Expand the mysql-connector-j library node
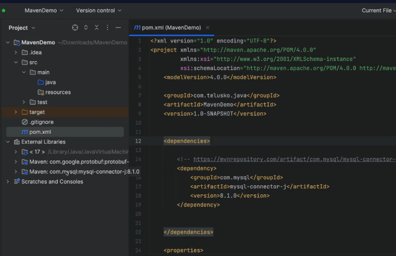This screenshot has width=396, height=256. (x=15, y=172)
